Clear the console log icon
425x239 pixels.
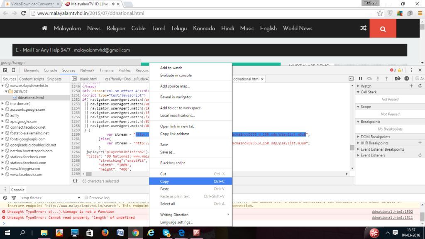[5, 198]
